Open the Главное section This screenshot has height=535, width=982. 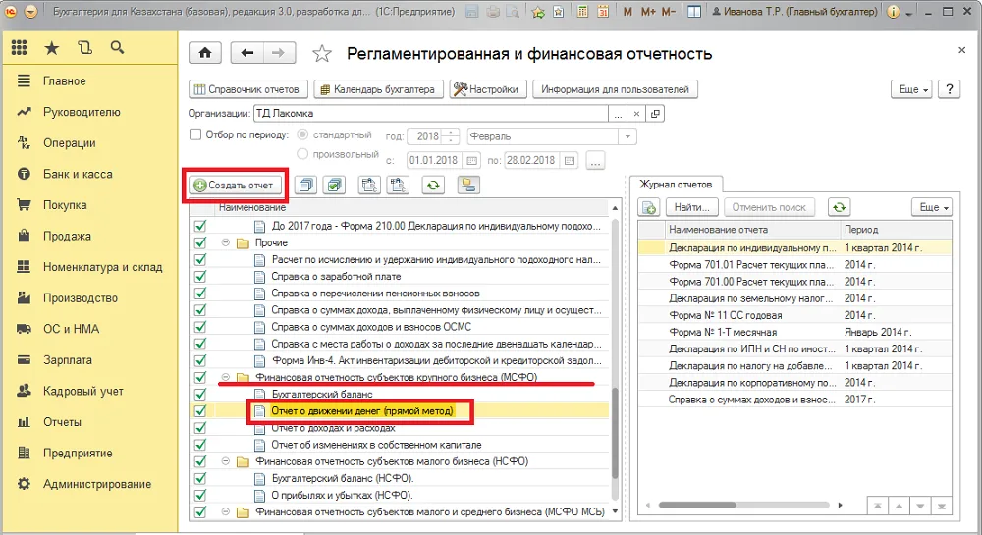65,80
